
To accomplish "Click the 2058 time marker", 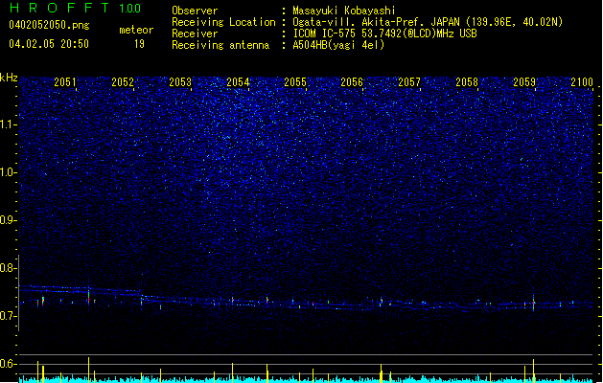I will point(467,82).
